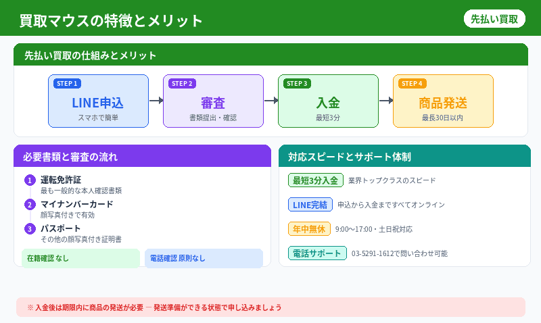Click the 在籍確認 なし green tag
Screen dimensions: 541x323
point(80,258)
